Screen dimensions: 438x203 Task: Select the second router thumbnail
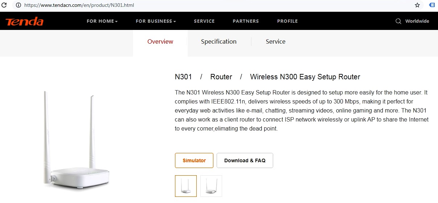[211, 186]
